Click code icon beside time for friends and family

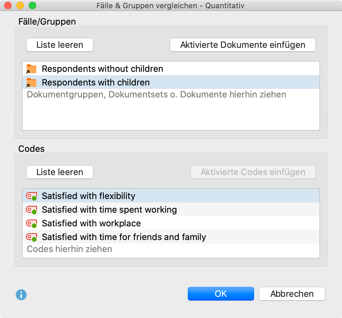31,237
